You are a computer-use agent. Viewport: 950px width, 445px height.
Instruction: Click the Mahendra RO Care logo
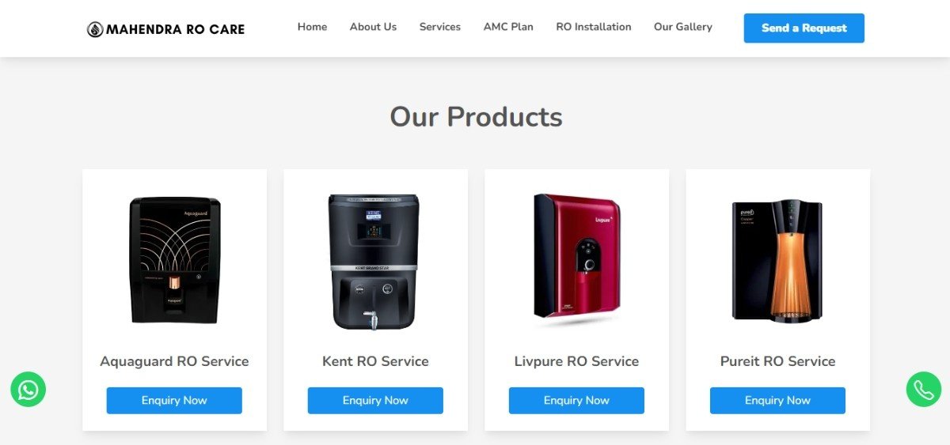tap(165, 29)
